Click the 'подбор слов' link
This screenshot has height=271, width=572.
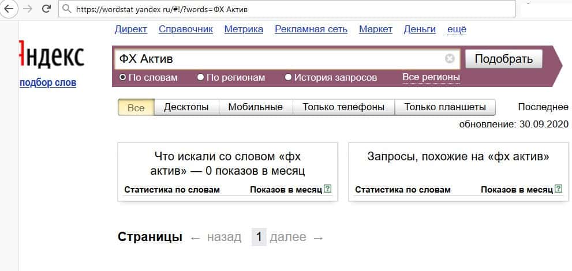tap(48, 83)
